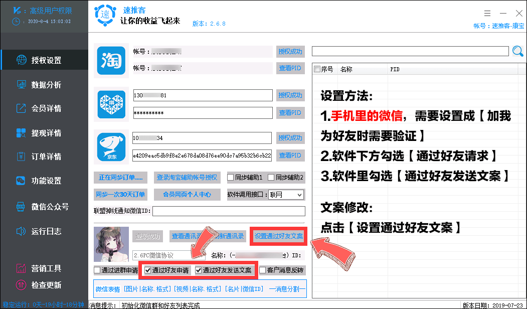This screenshot has width=527, height=309.
Task: Click the Taobao (淘) platform logo icon
Action: click(111, 59)
